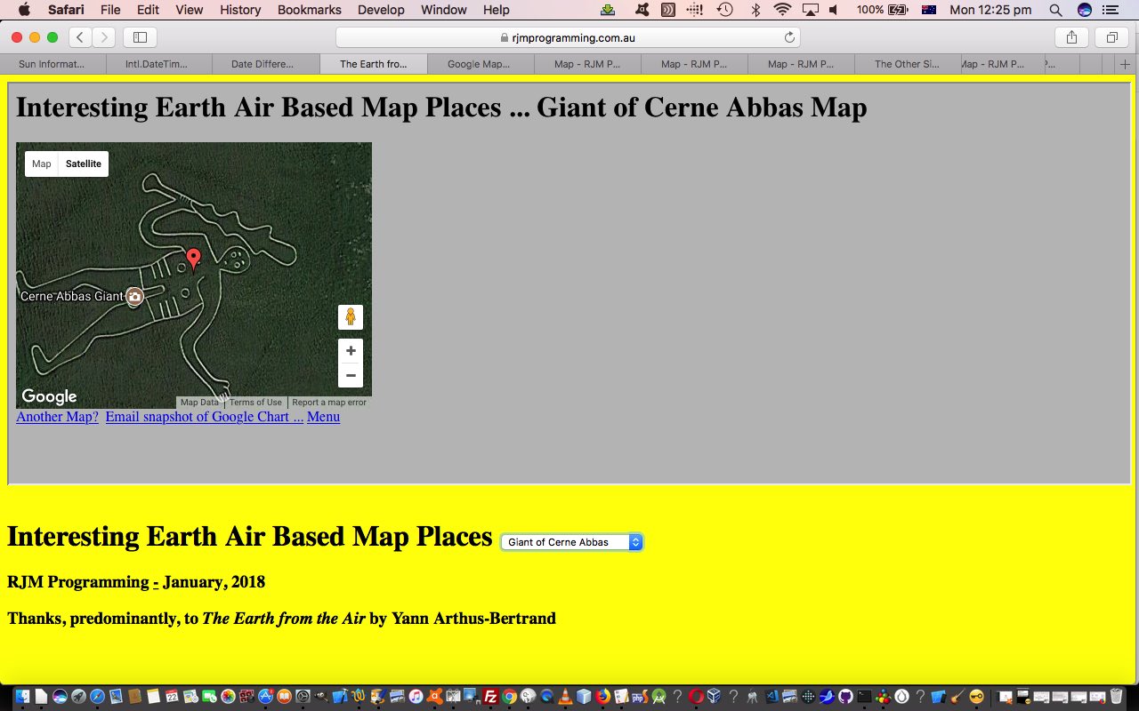Screen dimensions: 1139x711
Task: Click the Menu link below map
Action: 323,417
